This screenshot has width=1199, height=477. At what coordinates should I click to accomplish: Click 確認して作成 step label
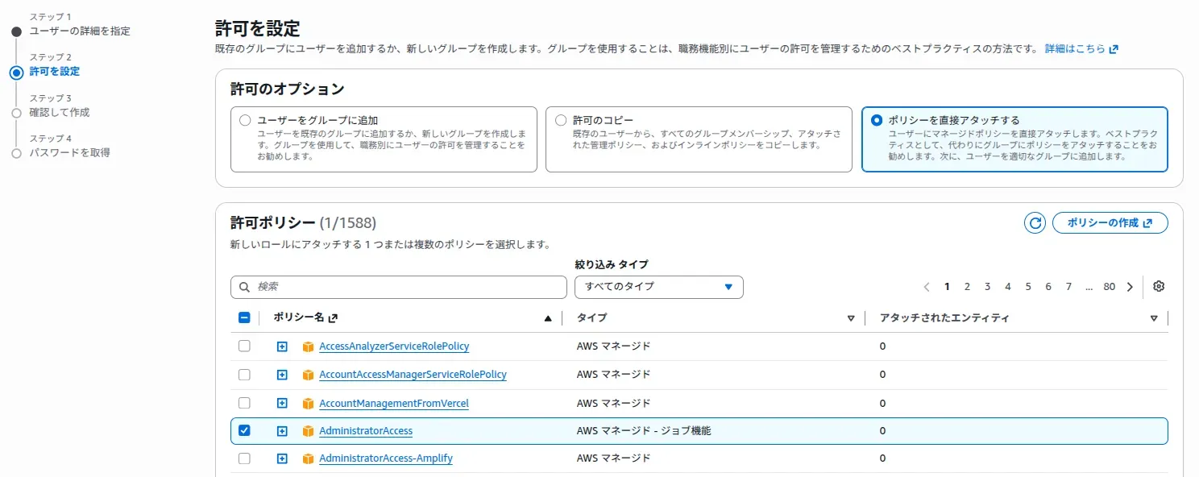point(60,113)
